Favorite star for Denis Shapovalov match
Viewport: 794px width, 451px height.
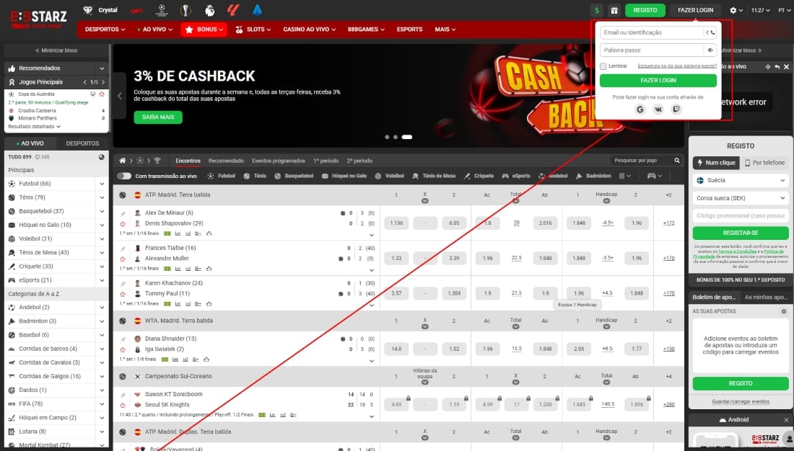coord(123,223)
